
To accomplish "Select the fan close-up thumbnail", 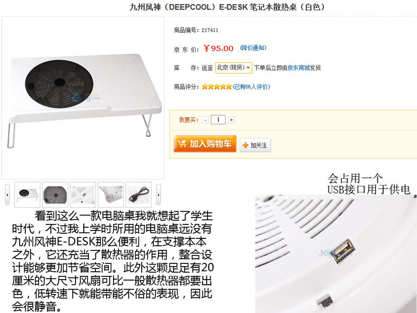I will pyautogui.click(x=55, y=194).
